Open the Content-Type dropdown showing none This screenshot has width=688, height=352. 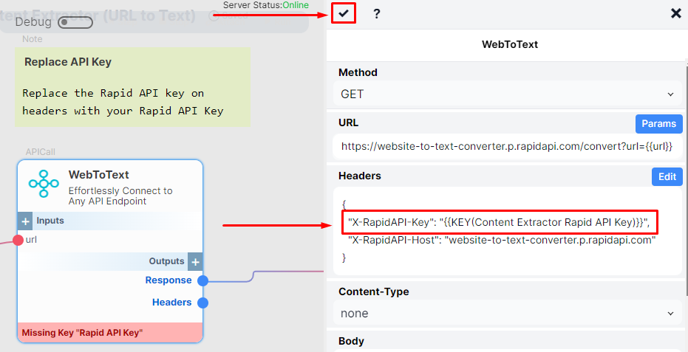(507, 314)
